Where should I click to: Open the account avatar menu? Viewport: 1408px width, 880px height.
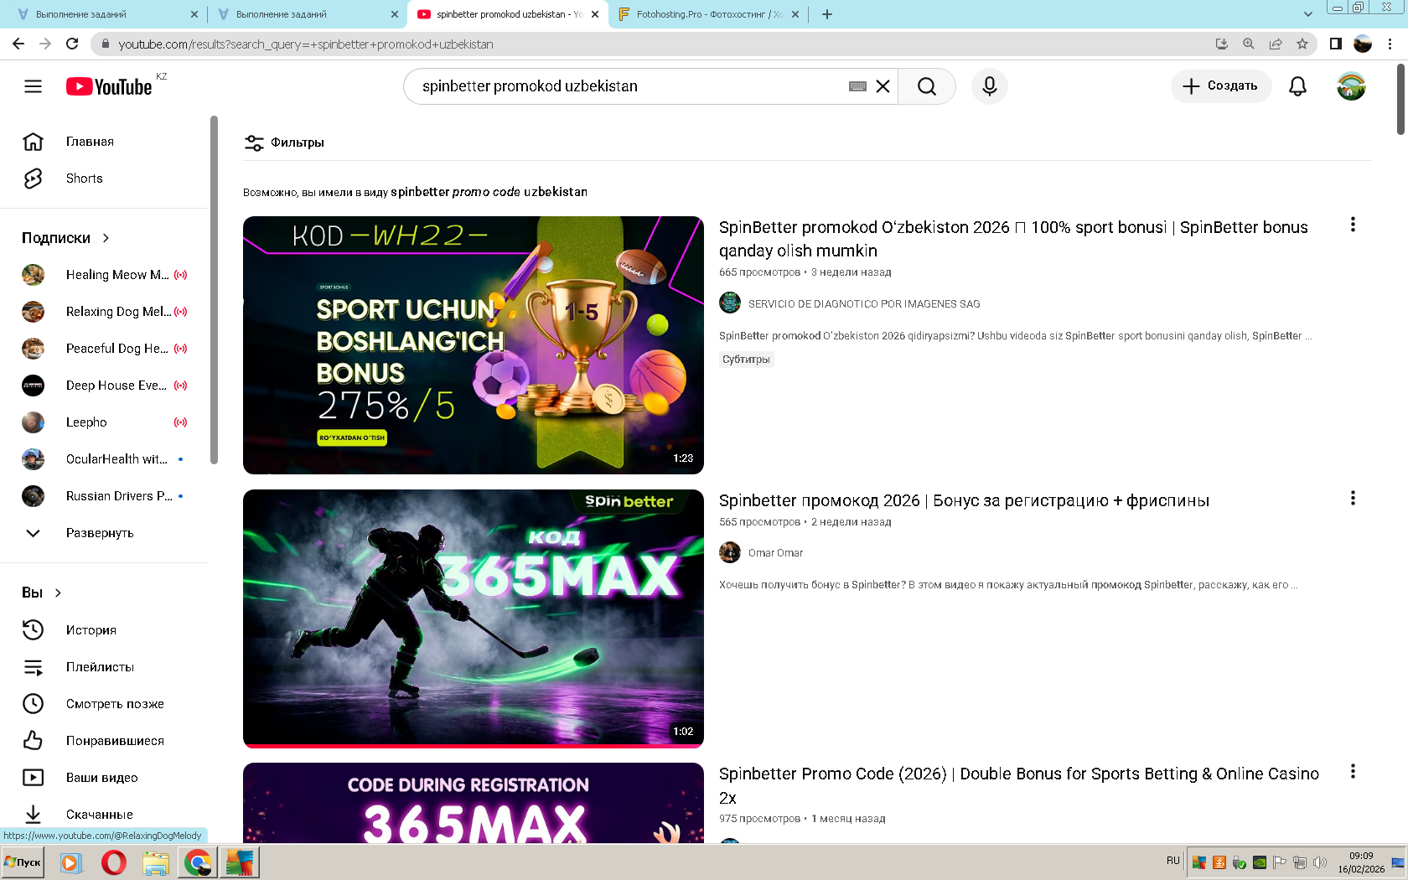(x=1351, y=86)
